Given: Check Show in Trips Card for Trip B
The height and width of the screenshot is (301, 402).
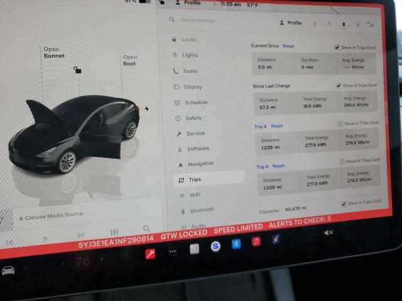Looking at the screenshot, I should [342, 162].
